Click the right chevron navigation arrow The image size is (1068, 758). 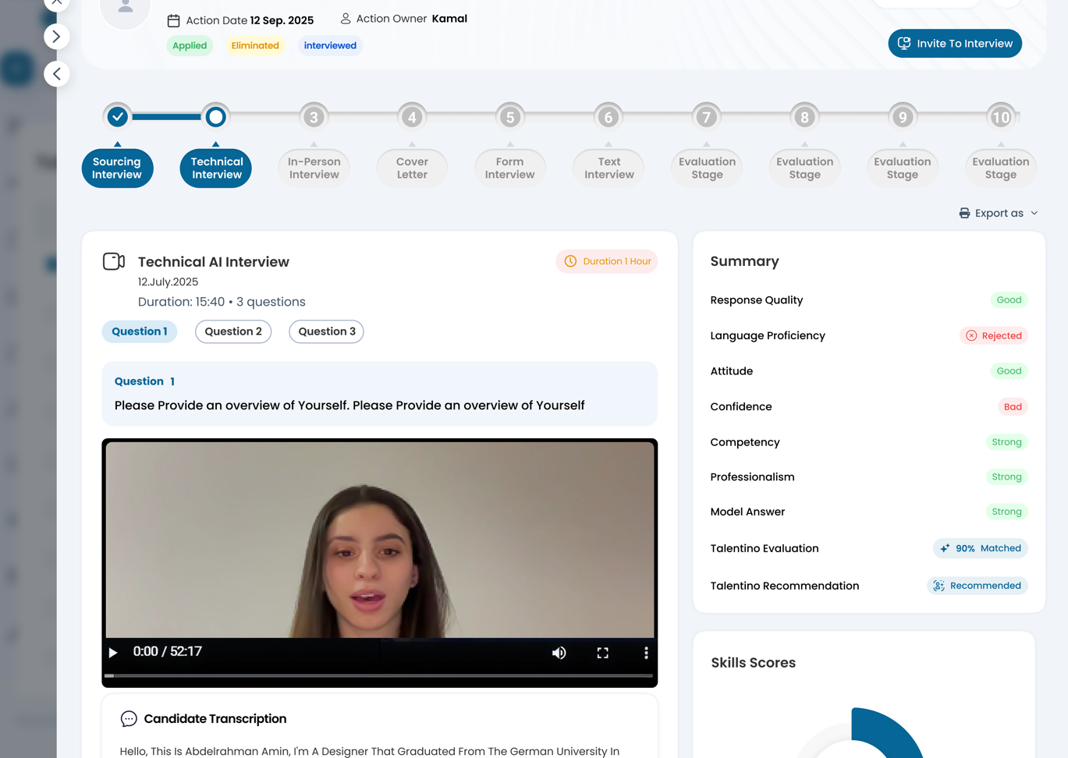[56, 37]
